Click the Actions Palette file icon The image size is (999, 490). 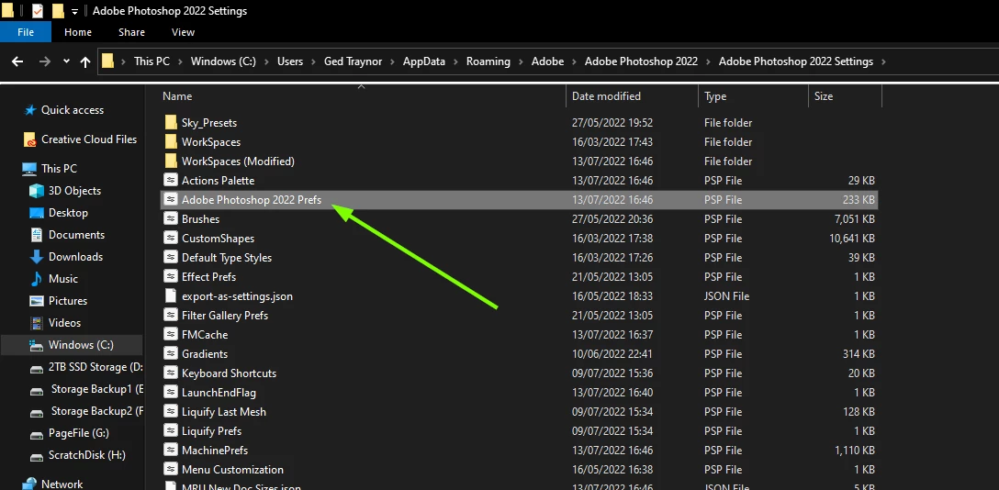point(170,181)
